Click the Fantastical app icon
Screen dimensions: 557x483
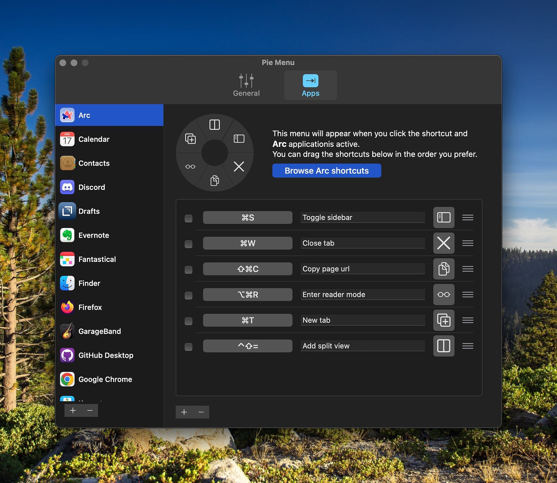[67, 259]
